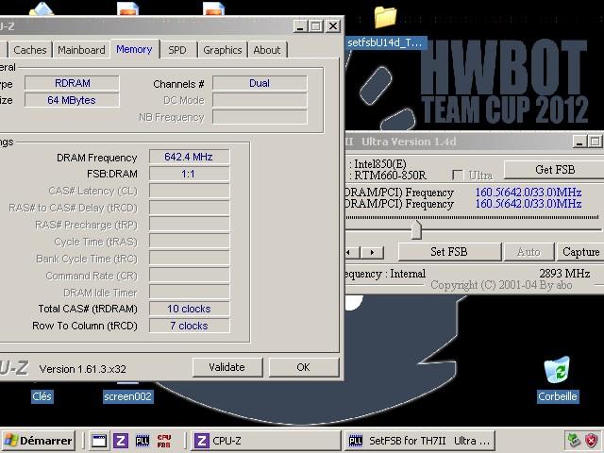Open the Démarrer start menu
This screenshot has height=453, width=604.
tap(38, 441)
